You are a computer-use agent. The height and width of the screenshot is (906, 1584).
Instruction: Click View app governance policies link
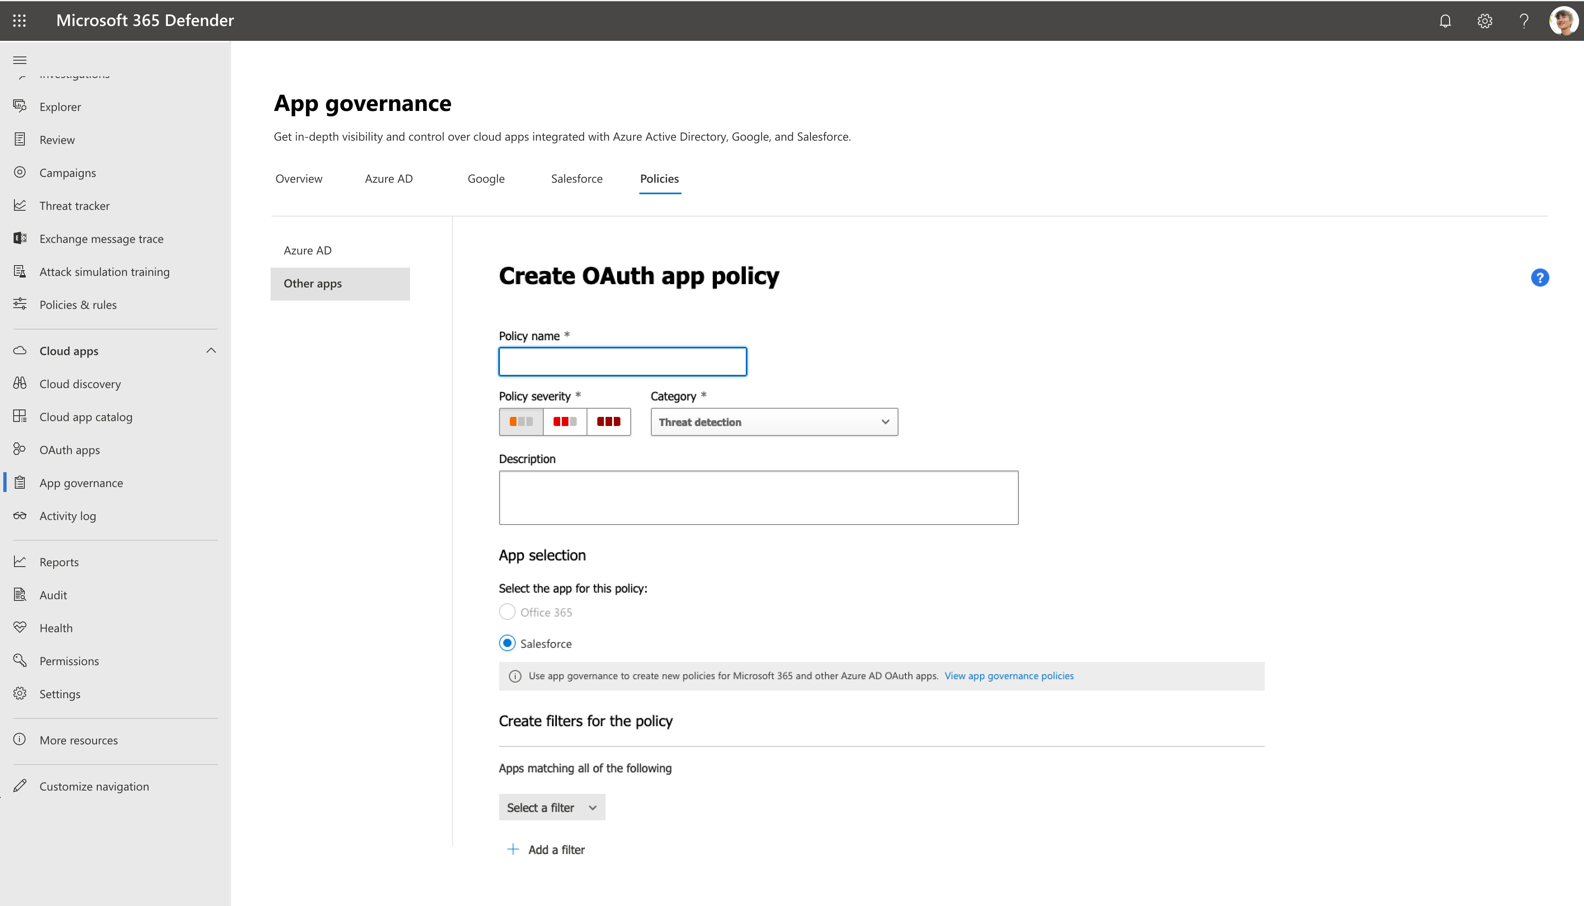1009,675
